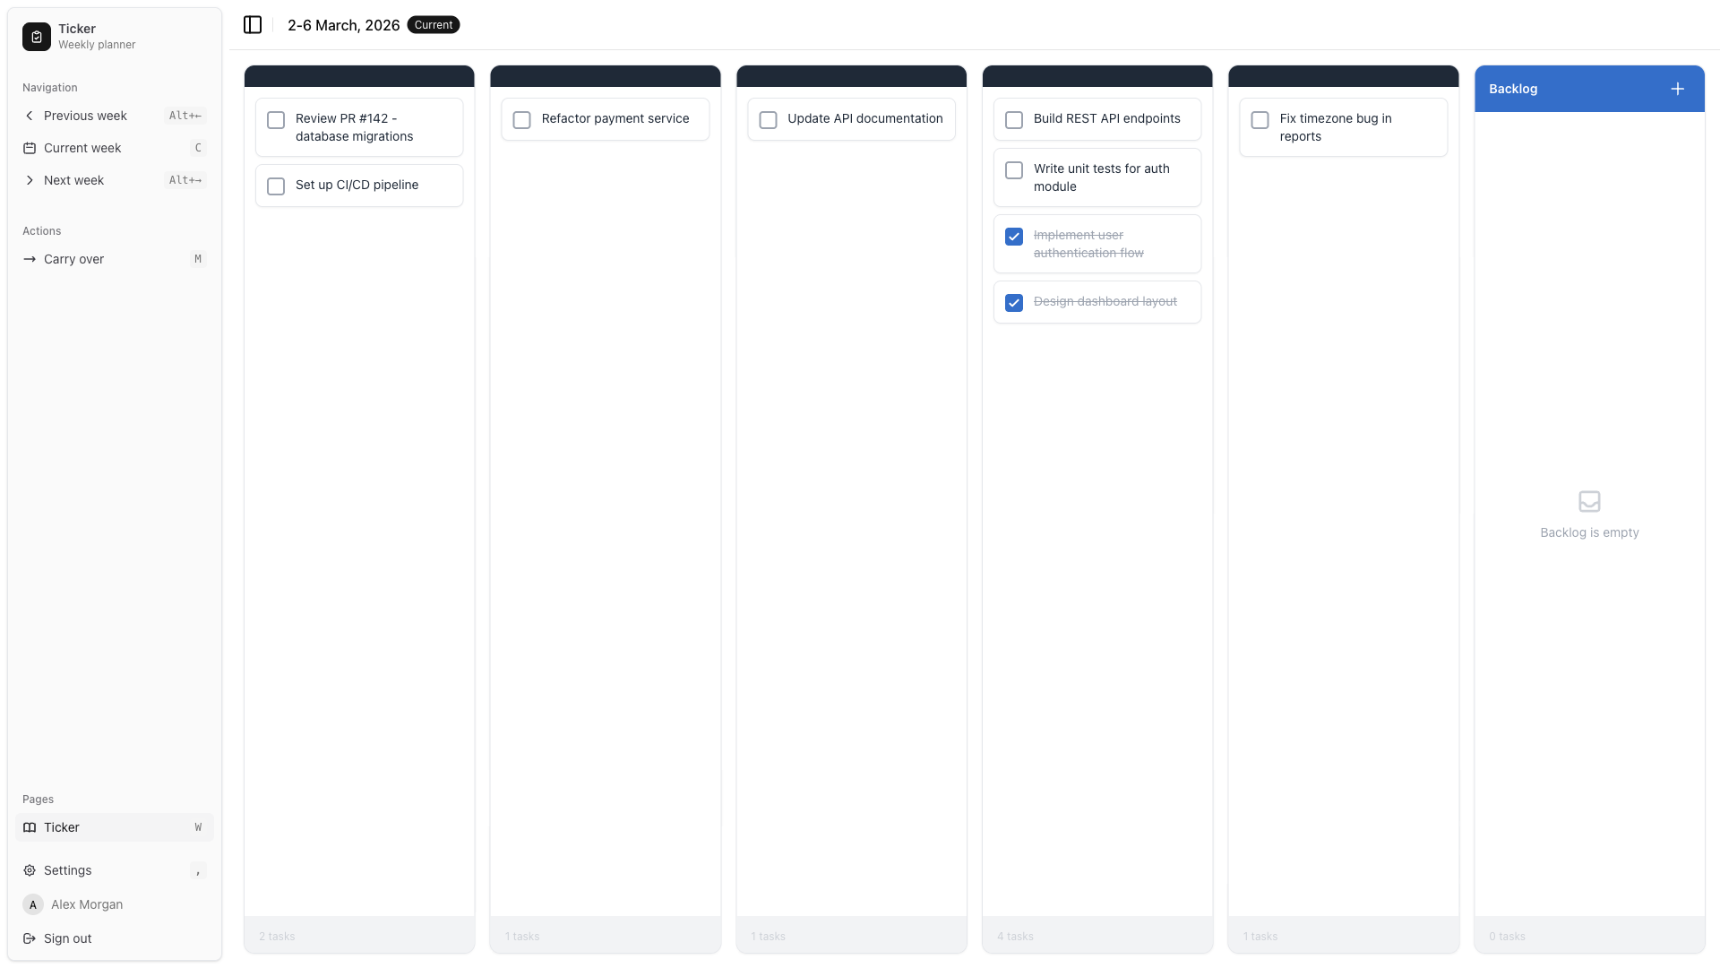Screen dimensions: 1720x968
Task: Click the book icon beside Ticker page
Action: 28,827
